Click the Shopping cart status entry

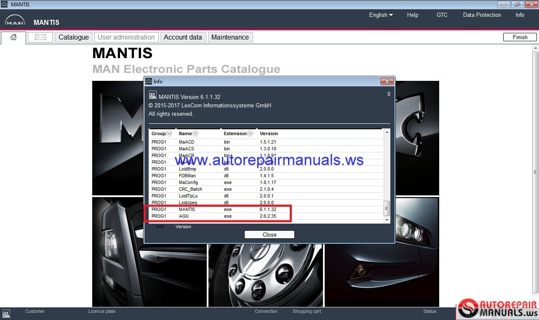[x=307, y=311]
